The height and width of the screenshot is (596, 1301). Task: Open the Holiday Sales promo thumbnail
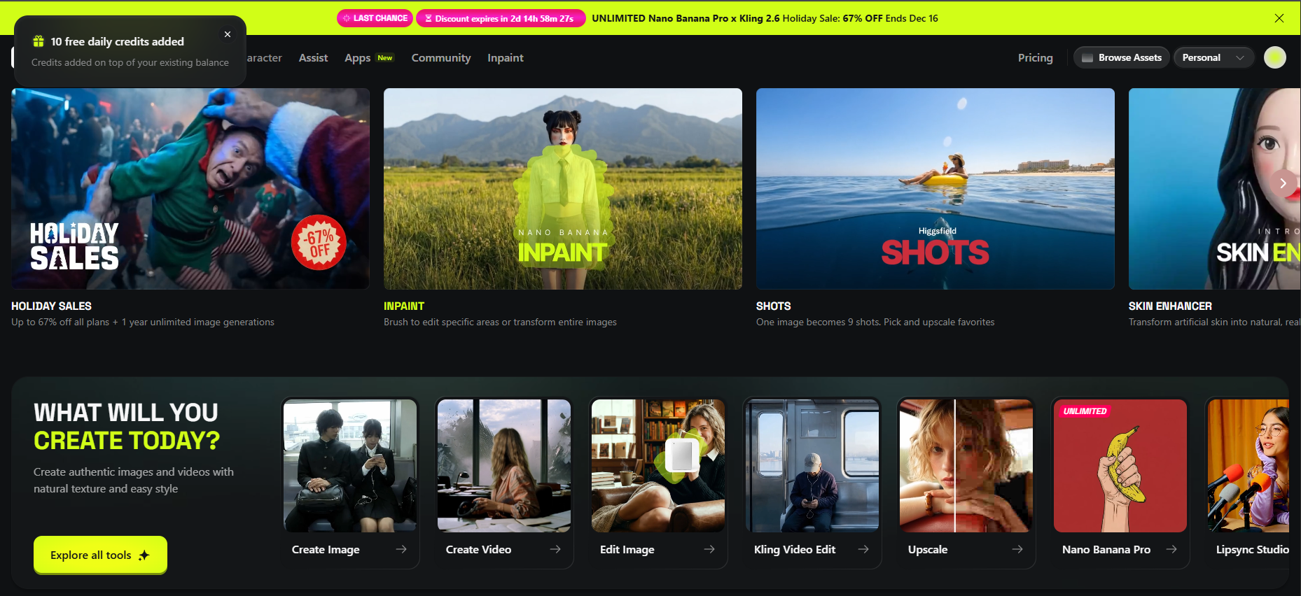point(190,188)
